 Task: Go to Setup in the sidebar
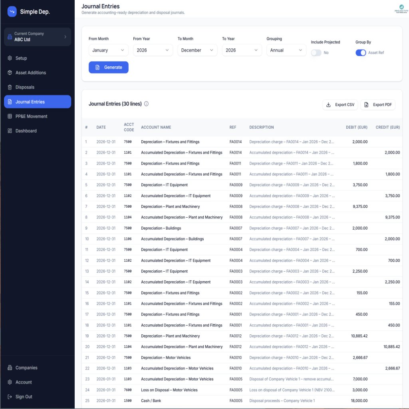38,58
